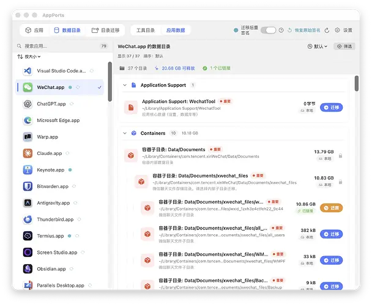Switch to the 目录迁移 tab
Screen dimensions: 372x305
point(105,30)
